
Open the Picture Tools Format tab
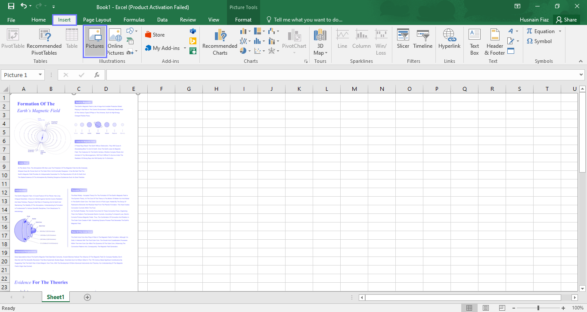(x=243, y=19)
